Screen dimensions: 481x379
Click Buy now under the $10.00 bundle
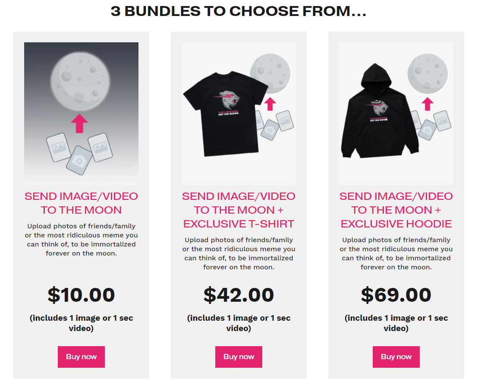point(81,357)
